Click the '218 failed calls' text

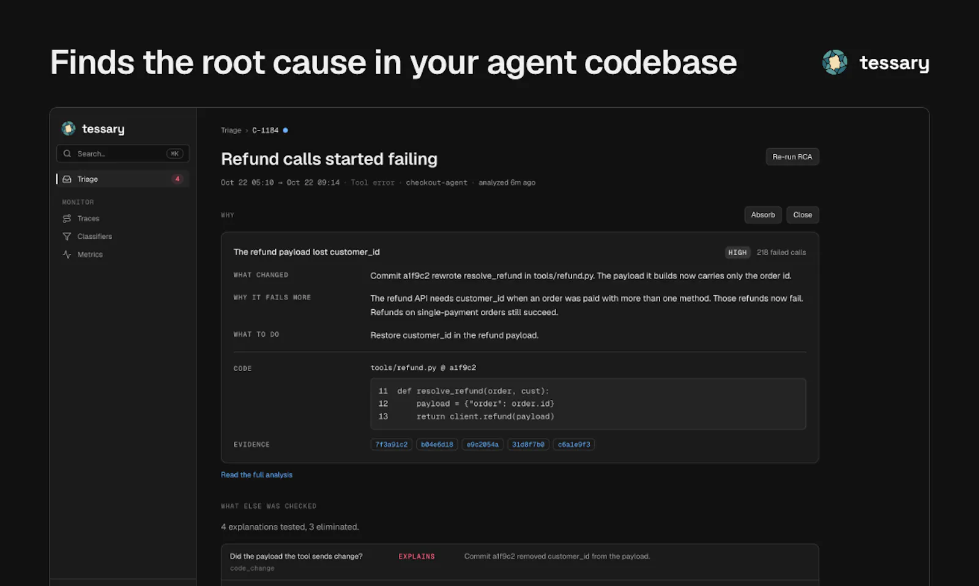click(x=781, y=252)
